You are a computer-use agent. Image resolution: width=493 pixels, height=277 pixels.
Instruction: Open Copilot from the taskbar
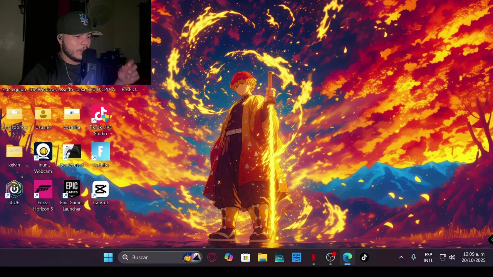[229, 257]
